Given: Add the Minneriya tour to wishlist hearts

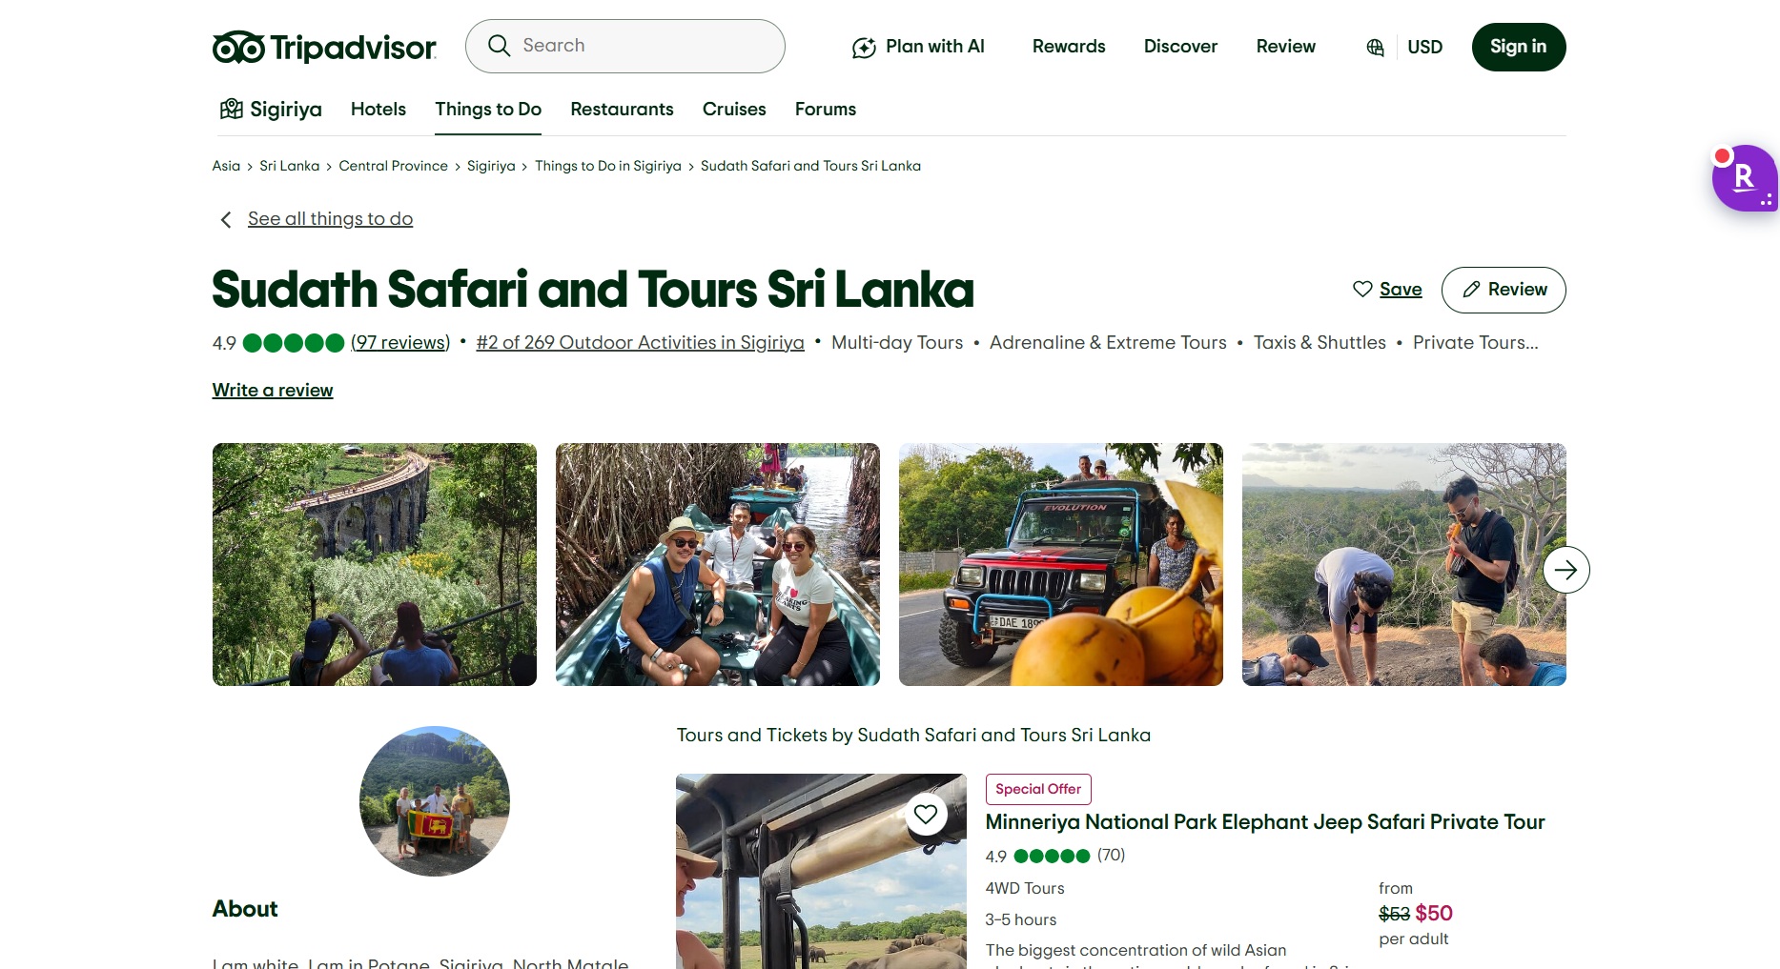Looking at the screenshot, I should pos(925,814).
